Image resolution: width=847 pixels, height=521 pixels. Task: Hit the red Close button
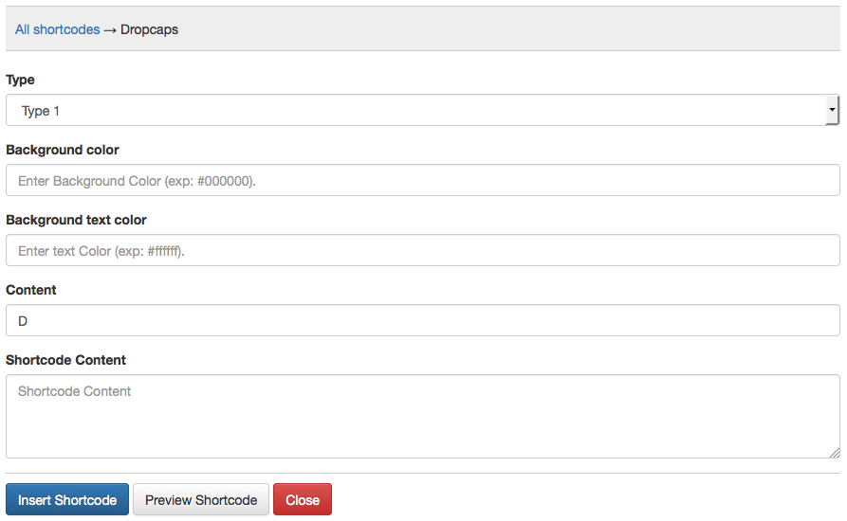point(303,500)
